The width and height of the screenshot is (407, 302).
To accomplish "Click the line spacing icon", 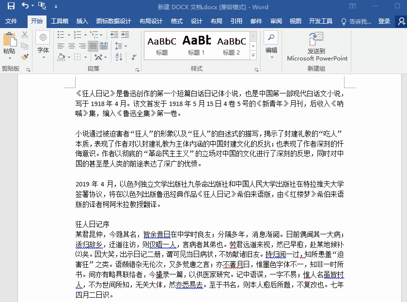I will pos(118,46).
